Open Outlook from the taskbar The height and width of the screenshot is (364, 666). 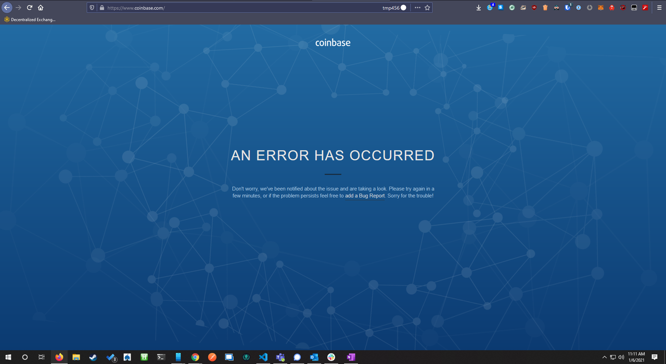pyautogui.click(x=314, y=357)
